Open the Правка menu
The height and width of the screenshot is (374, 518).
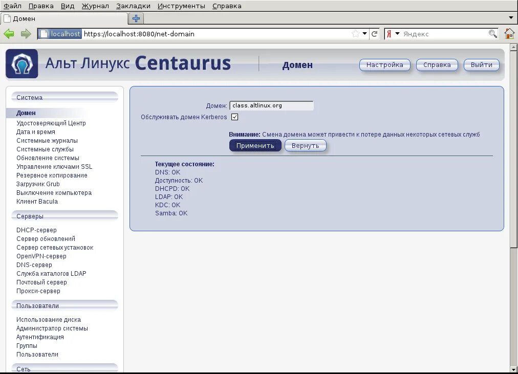click(41, 6)
